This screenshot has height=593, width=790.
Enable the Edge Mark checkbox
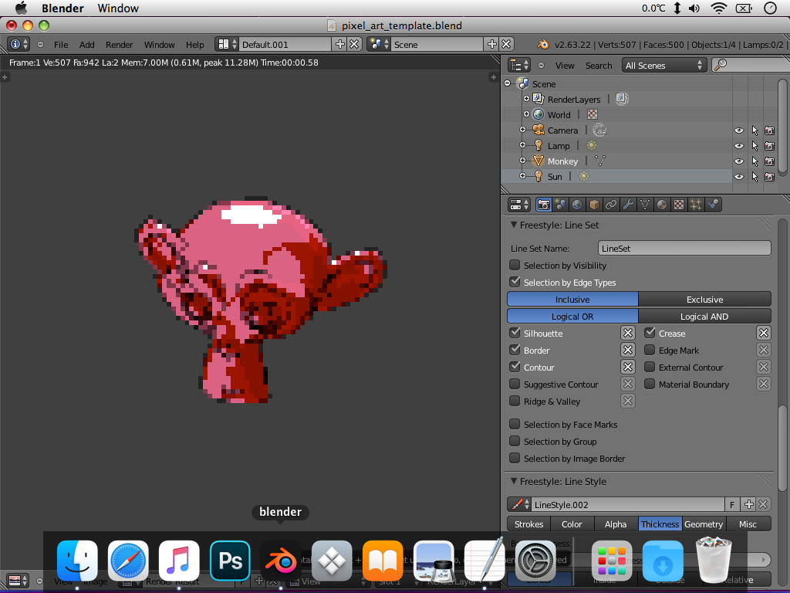650,350
